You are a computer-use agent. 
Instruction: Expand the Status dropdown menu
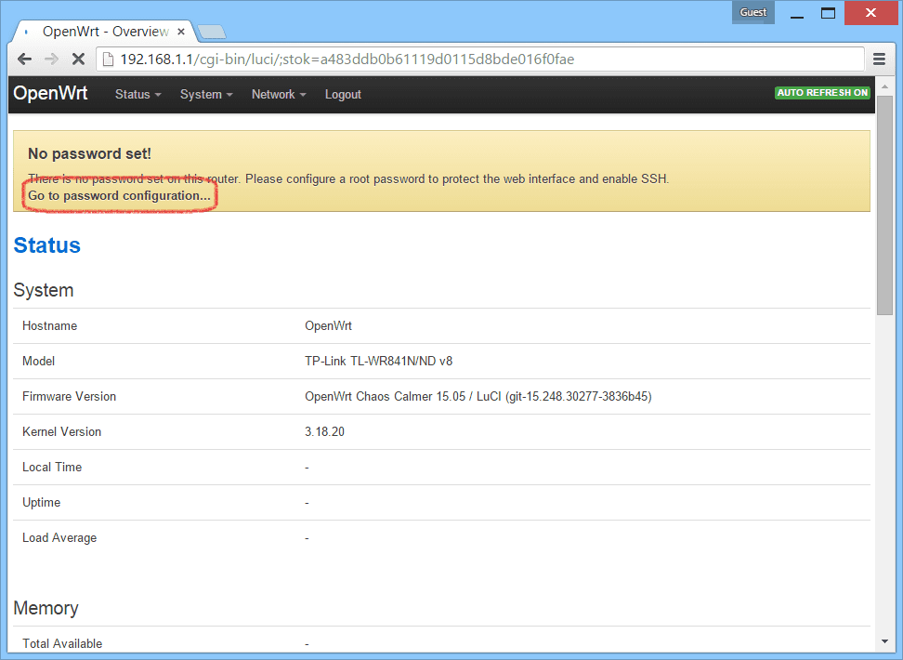point(137,95)
